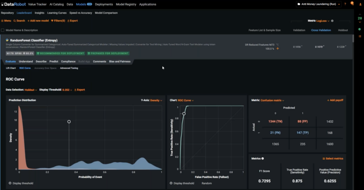Increase workers with the up chevron
The width and height of the screenshot is (364, 190).
[x=360, y=14]
